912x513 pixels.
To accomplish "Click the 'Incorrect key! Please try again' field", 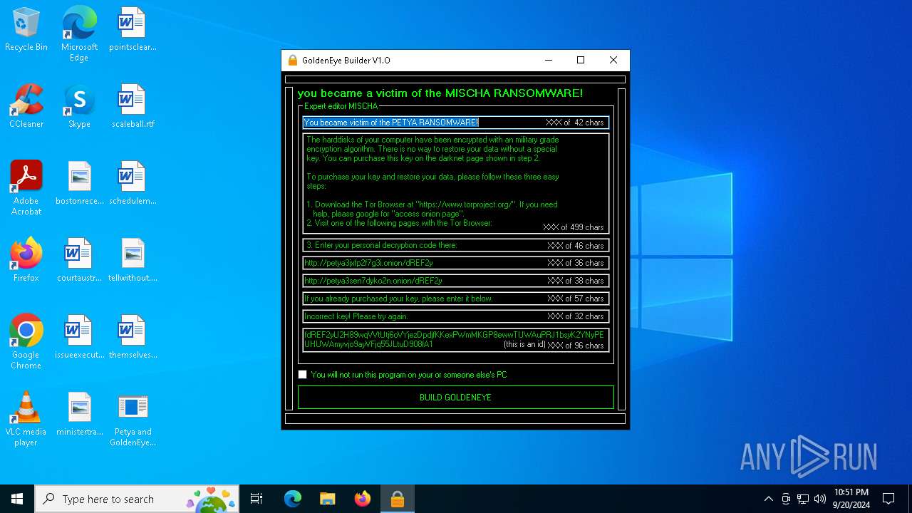I will point(456,316).
